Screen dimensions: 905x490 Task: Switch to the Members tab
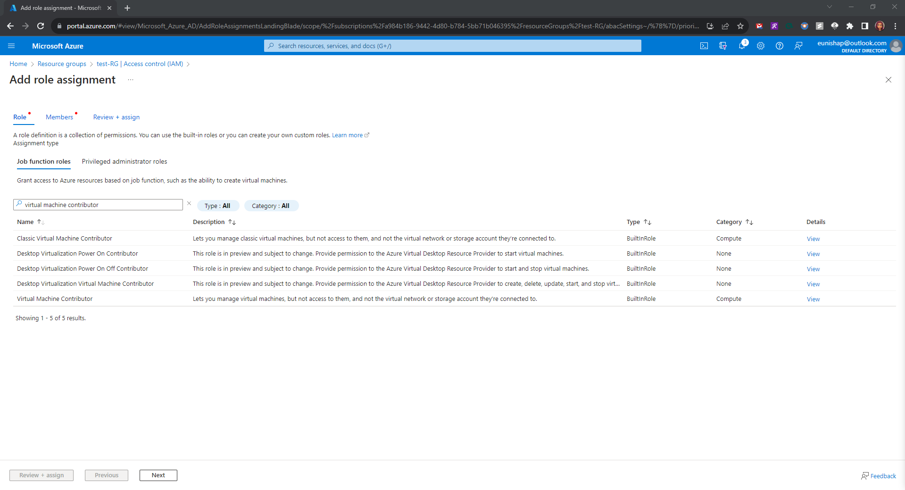tap(59, 117)
